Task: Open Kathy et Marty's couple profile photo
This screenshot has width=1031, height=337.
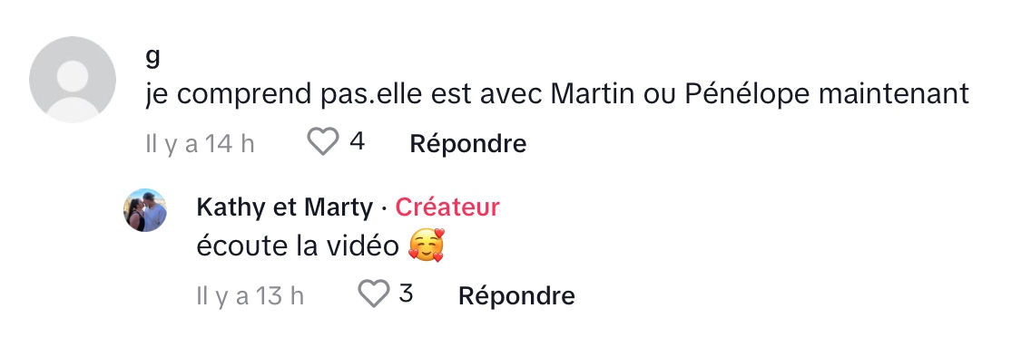Action: pyautogui.click(x=145, y=210)
